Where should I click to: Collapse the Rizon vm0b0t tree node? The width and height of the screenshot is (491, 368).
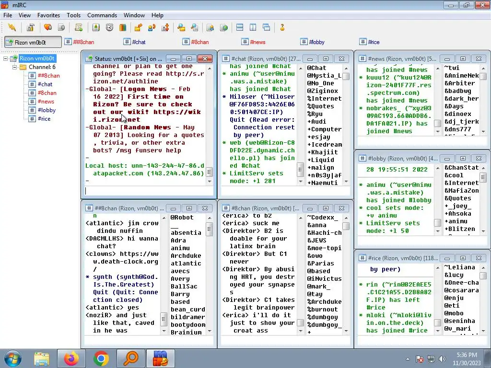point(5,58)
